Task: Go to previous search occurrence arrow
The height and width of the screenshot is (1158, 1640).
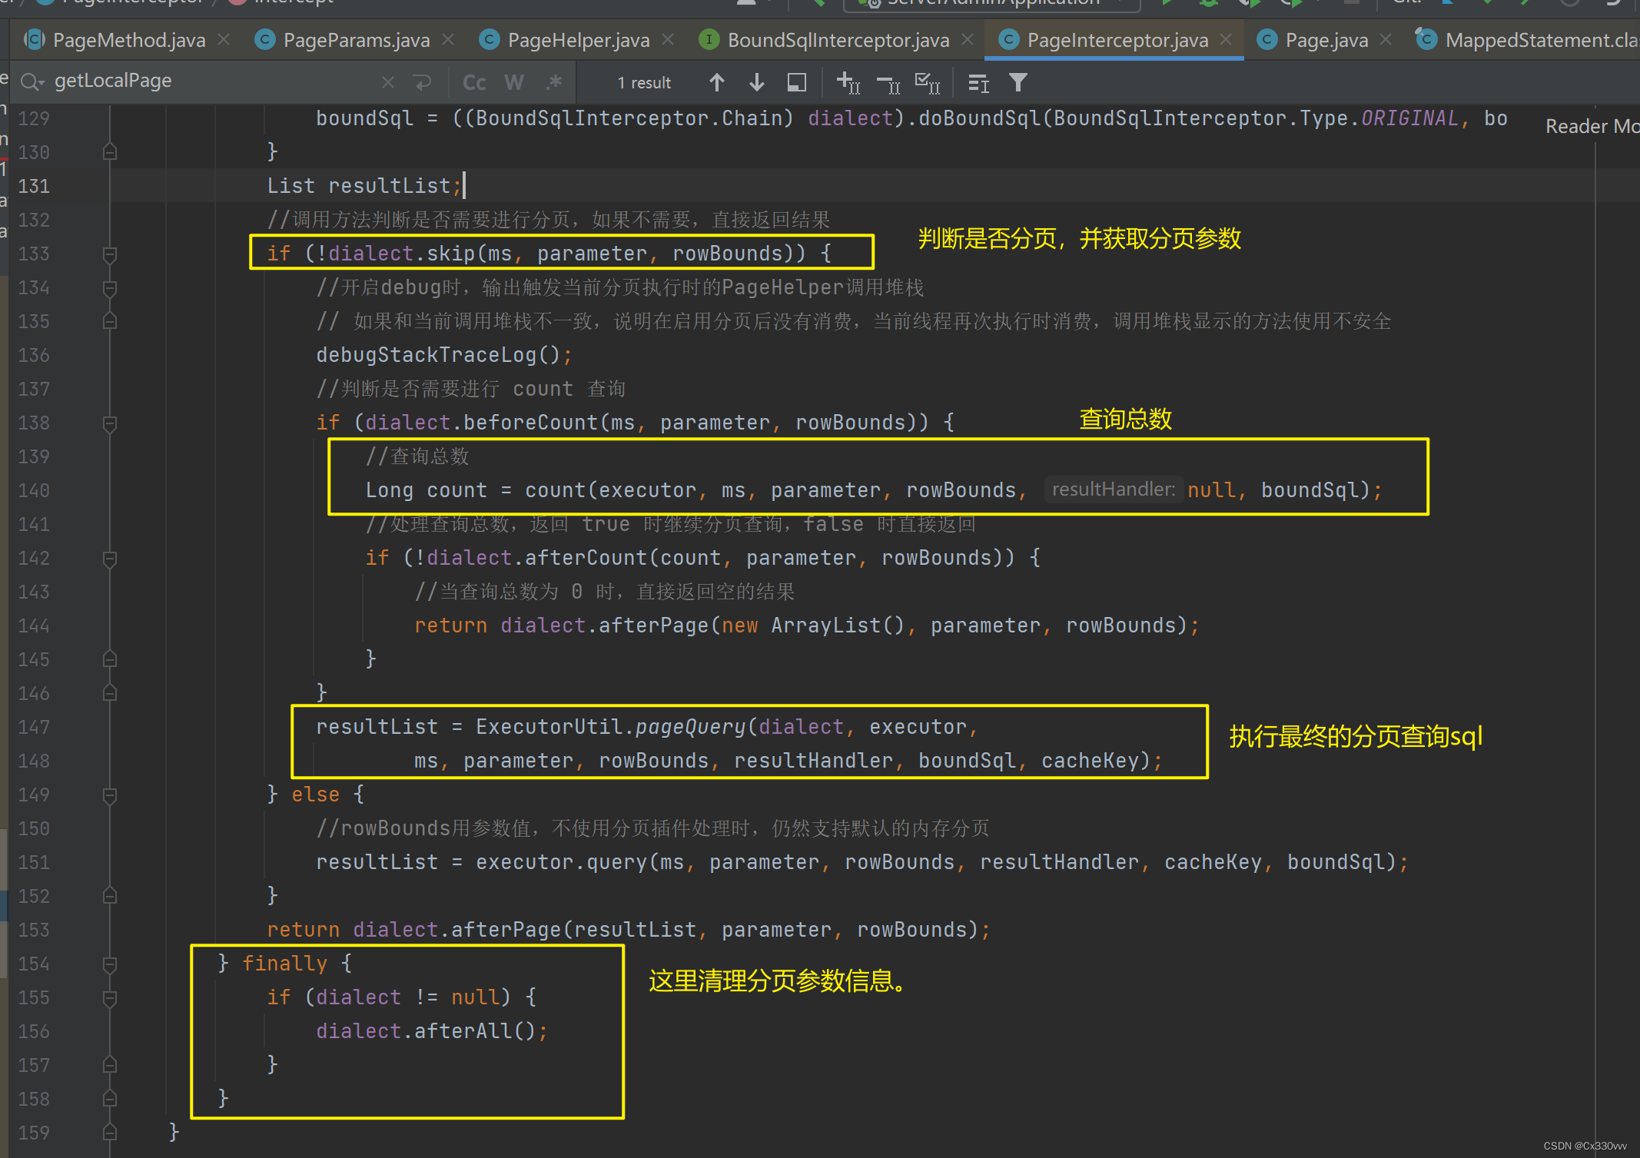Action: point(716,82)
